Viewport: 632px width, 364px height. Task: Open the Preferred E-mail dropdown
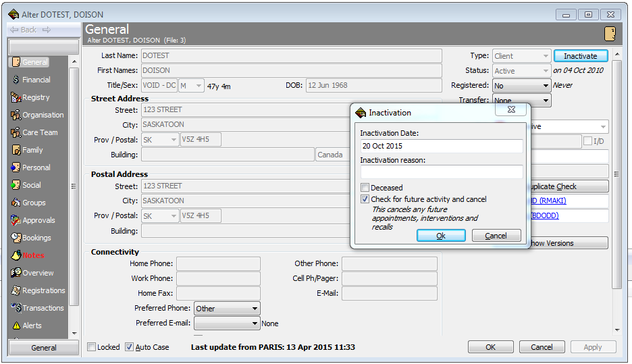coord(227,323)
